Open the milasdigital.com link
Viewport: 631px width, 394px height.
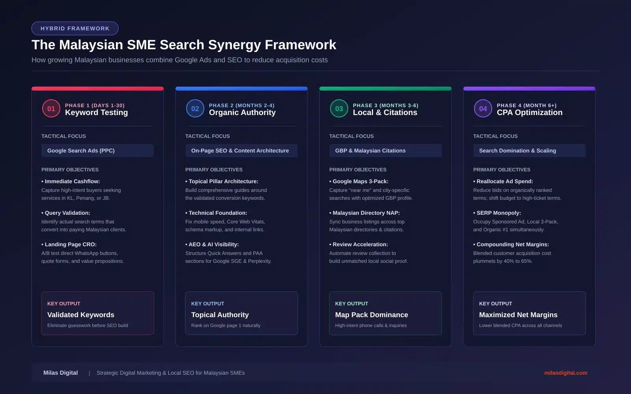(566, 373)
